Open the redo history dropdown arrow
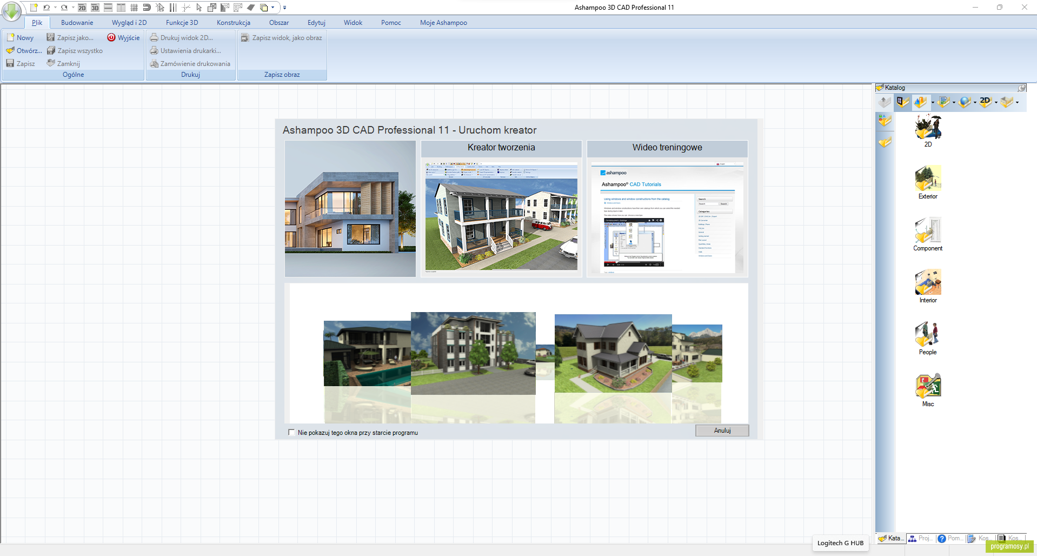Image resolution: width=1037 pixels, height=556 pixels. coord(73,8)
